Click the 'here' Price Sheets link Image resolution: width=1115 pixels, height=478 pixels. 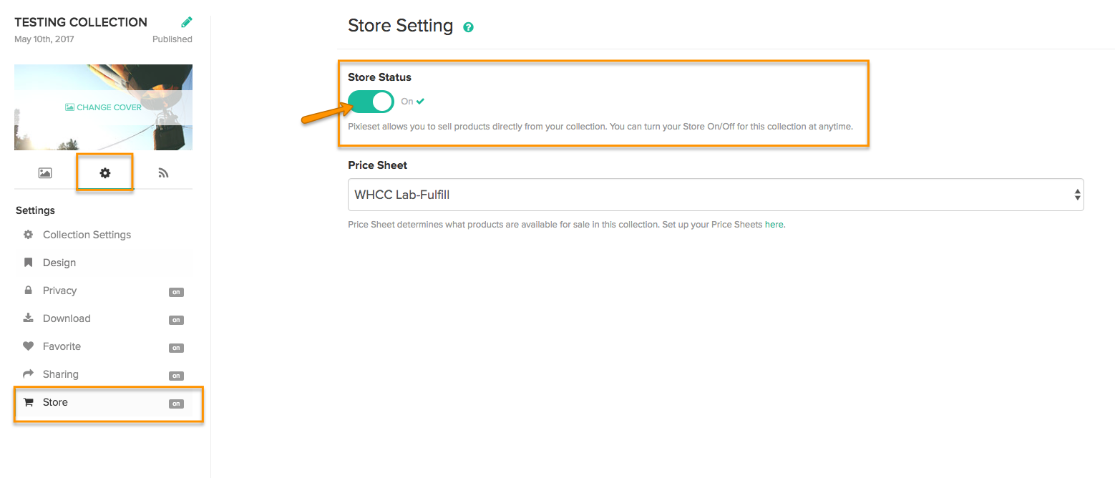(774, 224)
